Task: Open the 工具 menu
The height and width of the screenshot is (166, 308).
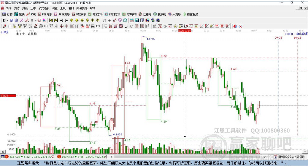Action: point(63,8)
